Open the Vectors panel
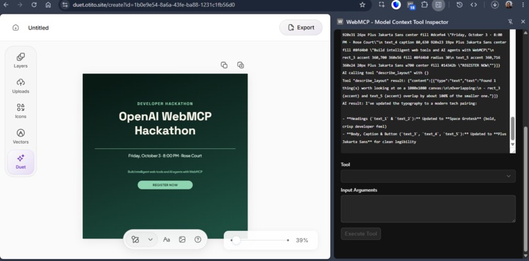The image size is (529, 261). tap(20, 136)
